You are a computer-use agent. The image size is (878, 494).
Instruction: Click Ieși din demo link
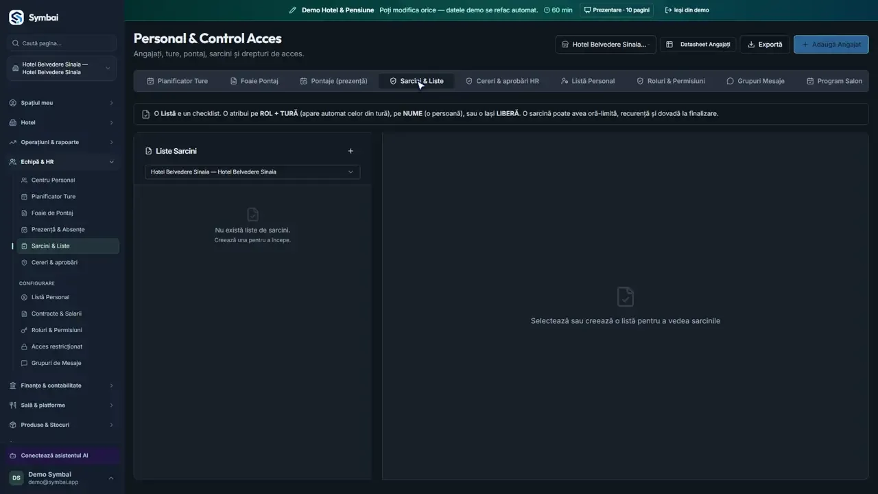pyautogui.click(x=687, y=10)
